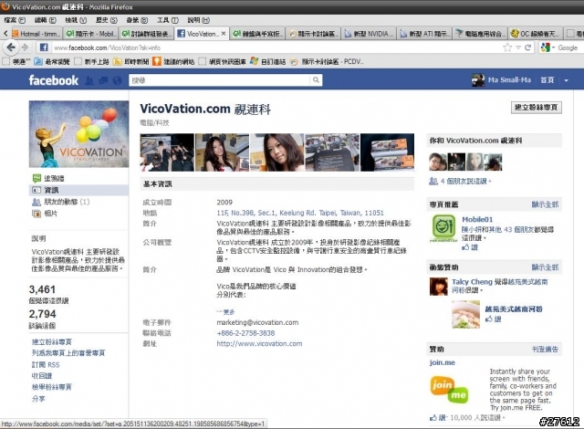Click the Facebook messages icon
Screen dimensions: 584x429
(x=103, y=80)
